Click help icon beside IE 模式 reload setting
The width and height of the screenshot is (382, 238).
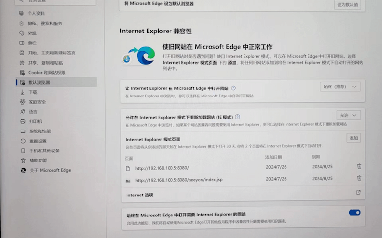pyautogui.click(x=237, y=117)
